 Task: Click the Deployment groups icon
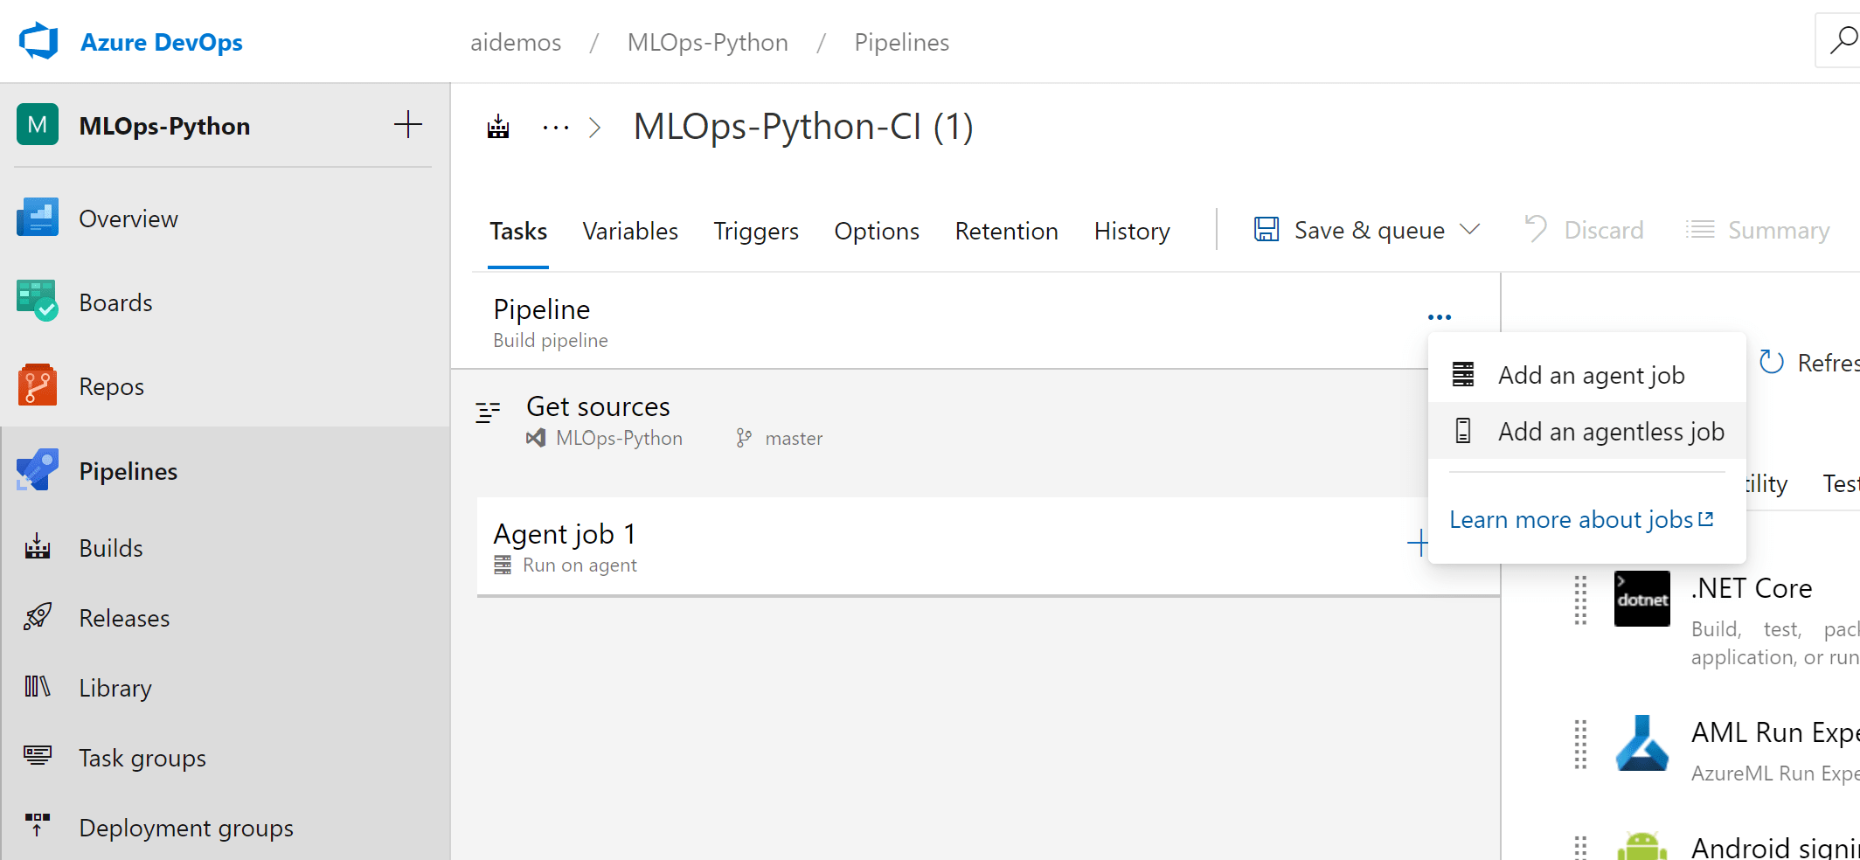[x=38, y=826]
